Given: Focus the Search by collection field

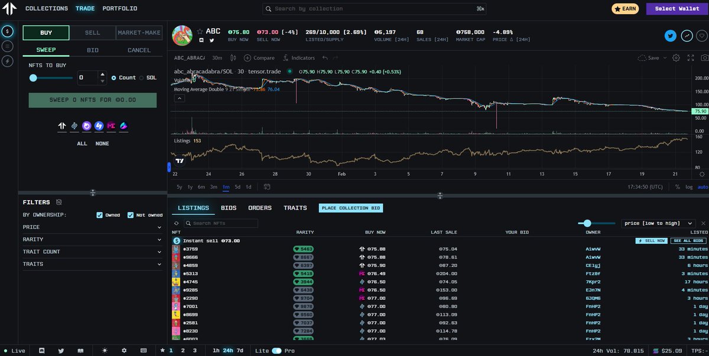Looking at the screenshot, I should point(374,9).
